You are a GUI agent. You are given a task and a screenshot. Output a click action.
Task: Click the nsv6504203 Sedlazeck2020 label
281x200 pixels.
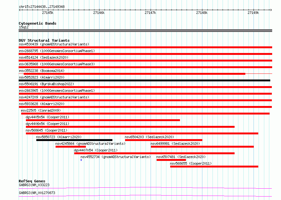pos(149,137)
